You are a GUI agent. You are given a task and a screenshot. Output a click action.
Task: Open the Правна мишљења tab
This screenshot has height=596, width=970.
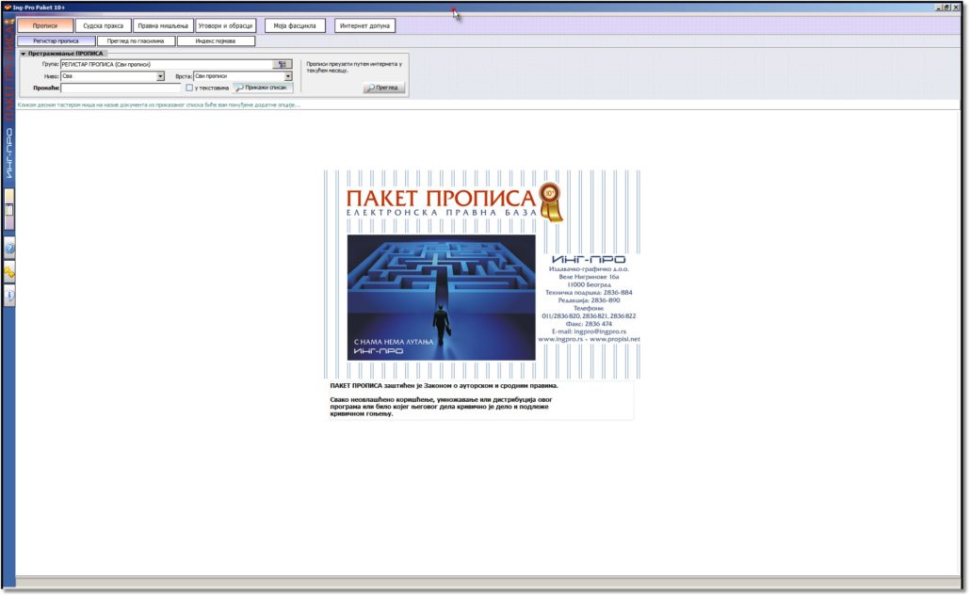pyautogui.click(x=163, y=26)
